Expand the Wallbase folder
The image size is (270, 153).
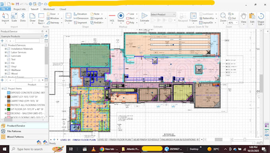tap(6, 70)
